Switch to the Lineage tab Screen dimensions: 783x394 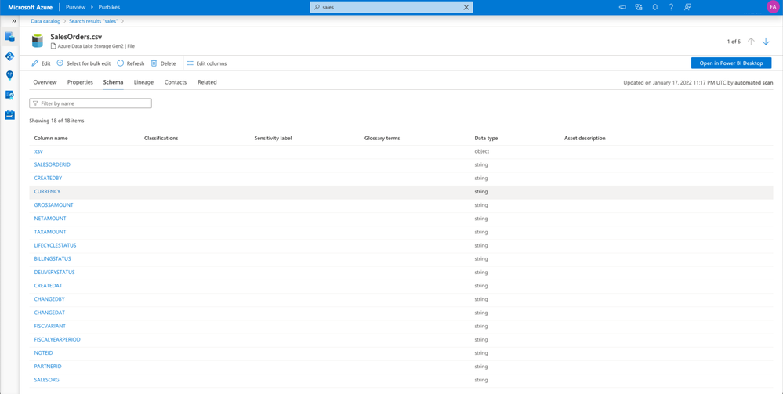[x=143, y=82]
